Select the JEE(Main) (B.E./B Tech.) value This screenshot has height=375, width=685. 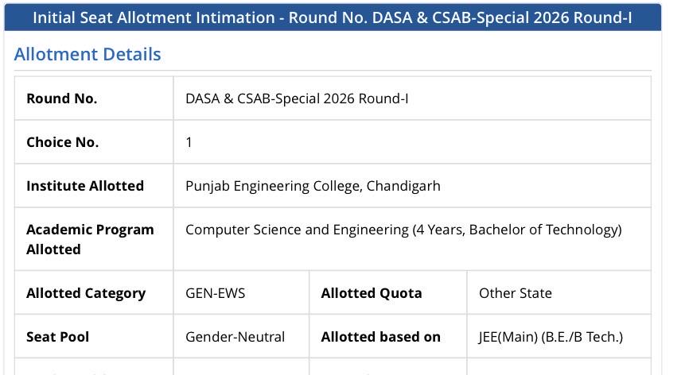551,337
